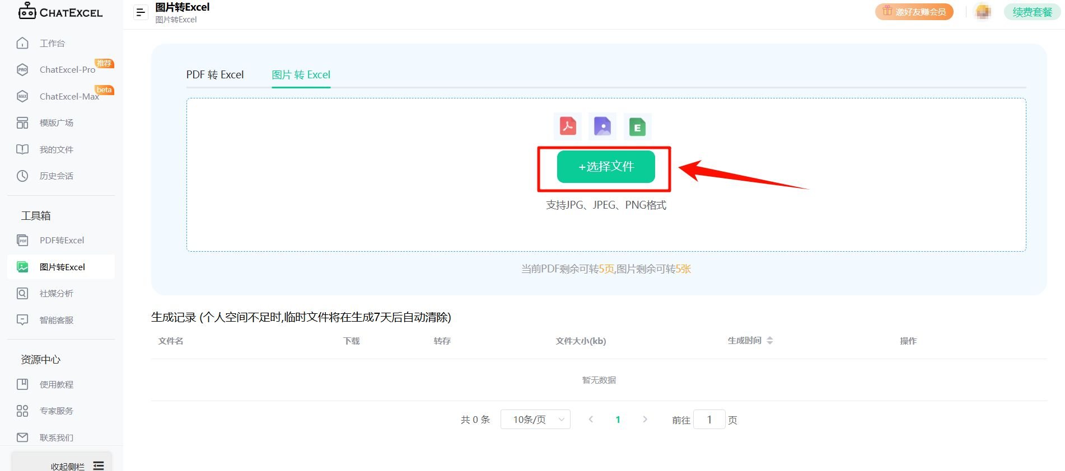Click the 邀好友赚会员 invite button
This screenshot has width=1065, height=471.
914,12
